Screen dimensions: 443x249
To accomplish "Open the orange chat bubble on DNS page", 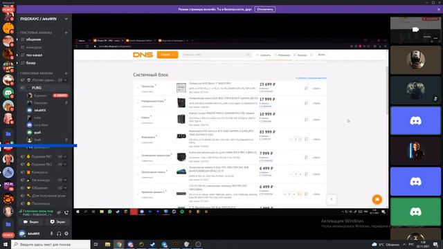I will (x=377, y=199).
